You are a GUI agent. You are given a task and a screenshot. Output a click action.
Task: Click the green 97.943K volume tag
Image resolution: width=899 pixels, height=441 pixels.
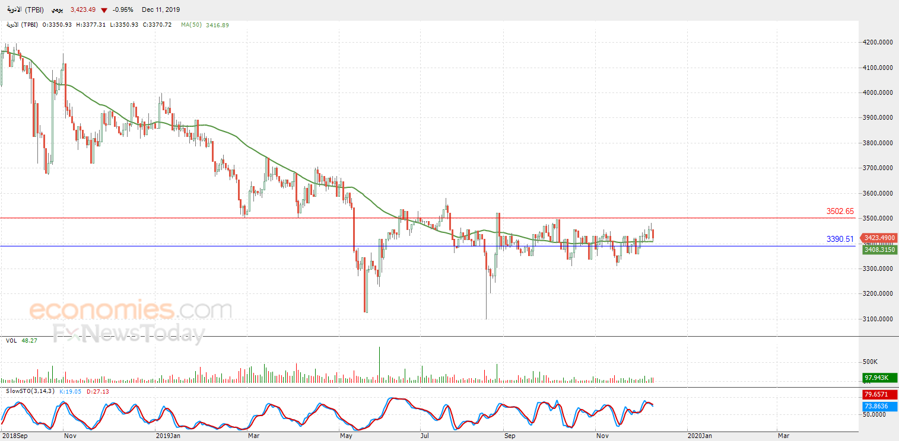click(x=880, y=378)
